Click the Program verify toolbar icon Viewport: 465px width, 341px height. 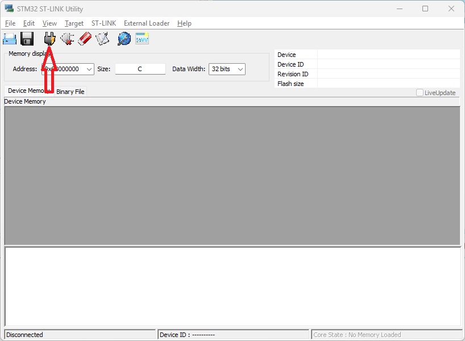pyautogui.click(x=102, y=39)
